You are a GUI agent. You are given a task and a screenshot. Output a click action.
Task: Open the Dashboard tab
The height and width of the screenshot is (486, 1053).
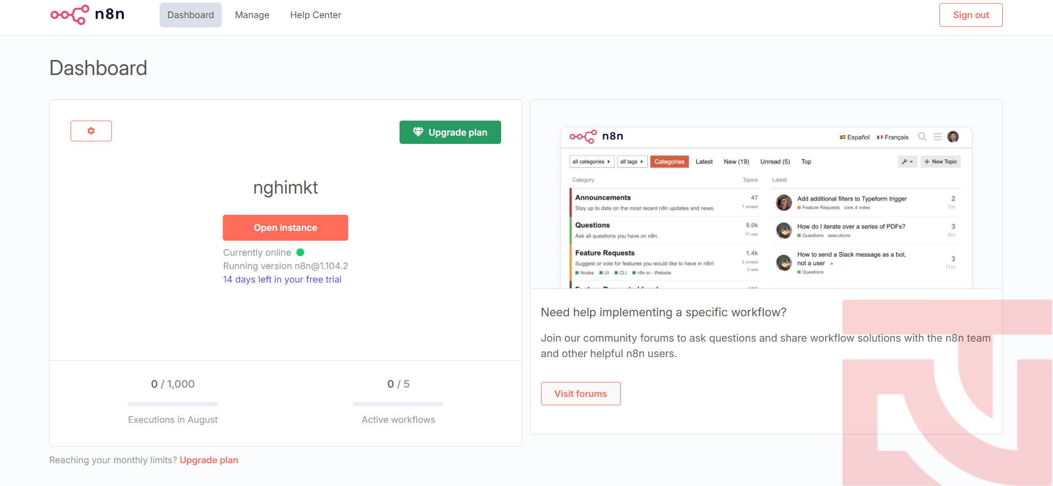click(191, 15)
